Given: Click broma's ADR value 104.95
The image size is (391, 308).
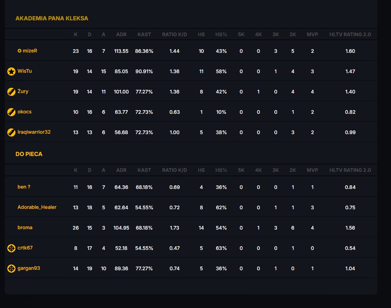Looking at the screenshot, I should point(121,228).
